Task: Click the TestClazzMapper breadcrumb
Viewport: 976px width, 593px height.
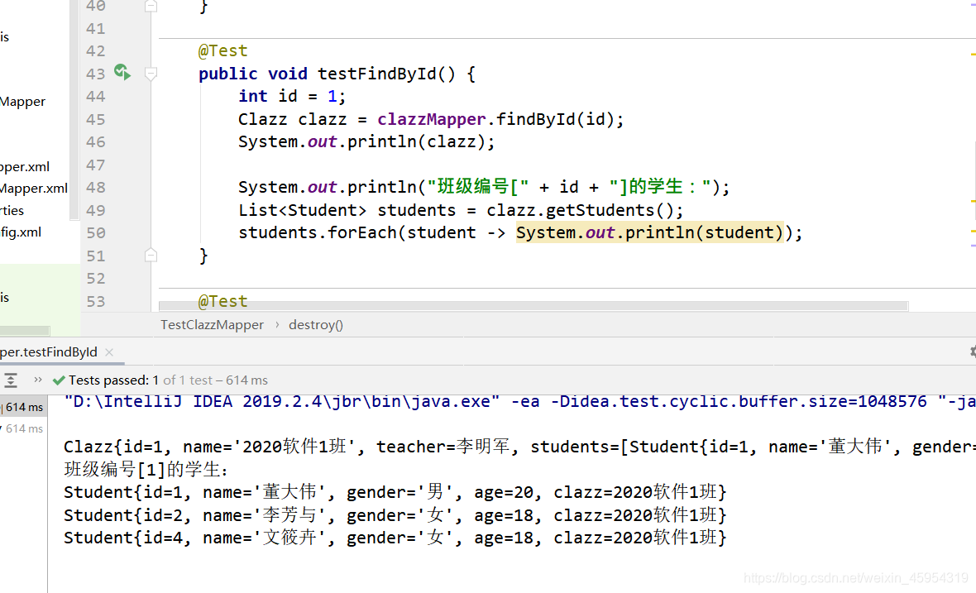Action: 213,325
